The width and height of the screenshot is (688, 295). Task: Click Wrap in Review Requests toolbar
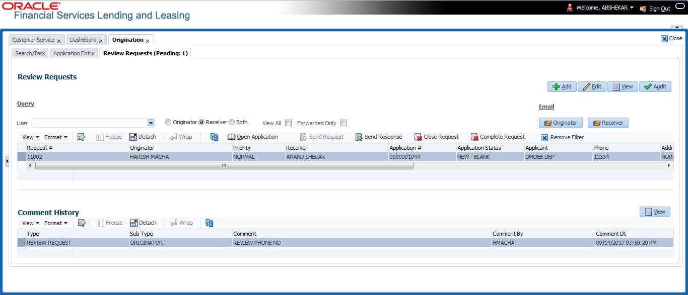click(x=181, y=137)
